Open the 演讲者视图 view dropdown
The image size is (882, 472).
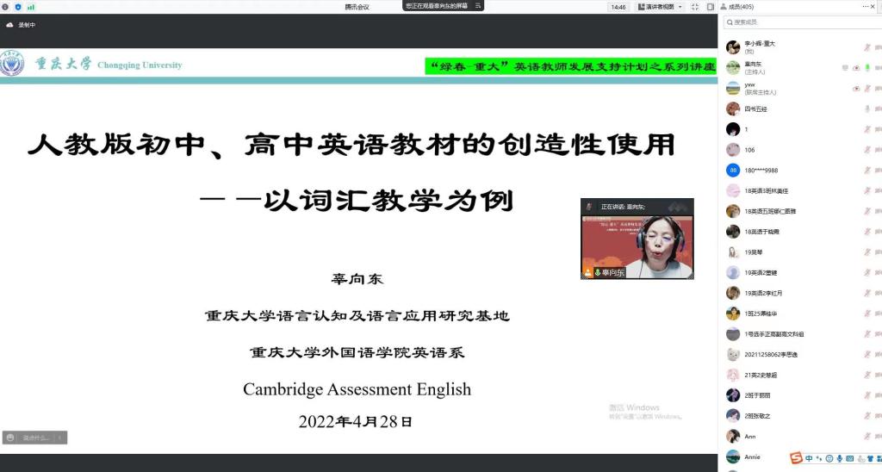660,7
